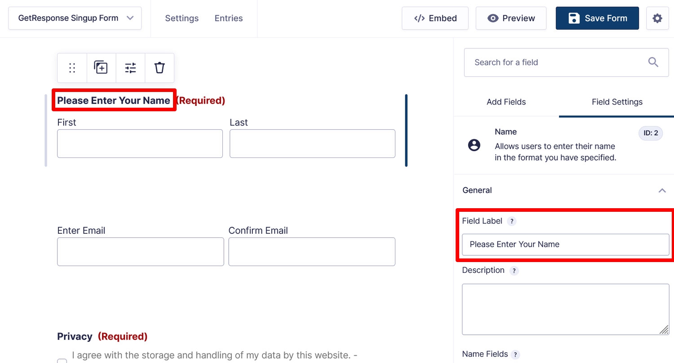674x363 pixels.
Task: Delete the Name field using trash icon
Action: coord(160,68)
